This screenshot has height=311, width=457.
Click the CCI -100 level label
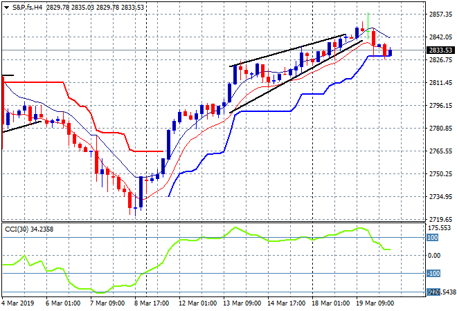click(433, 274)
